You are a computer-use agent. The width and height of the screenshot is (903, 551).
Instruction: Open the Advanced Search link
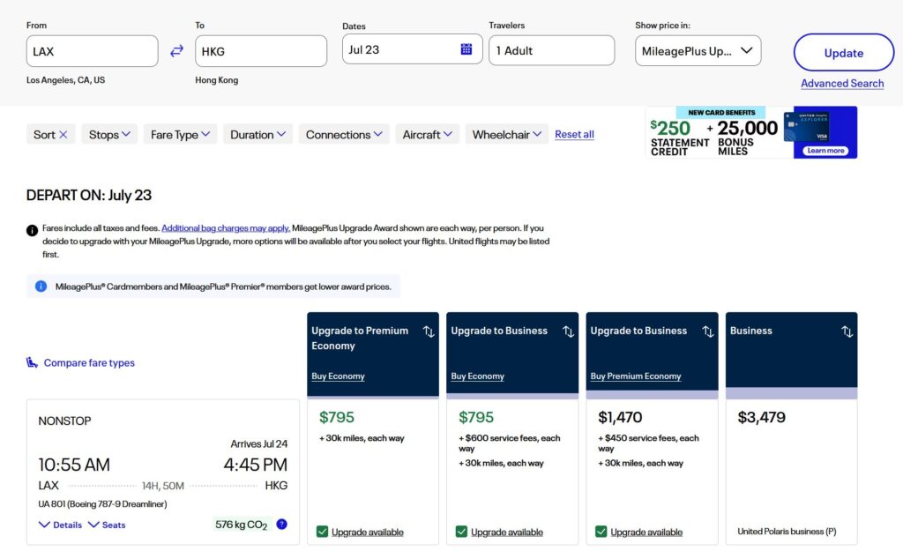(841, 84)
